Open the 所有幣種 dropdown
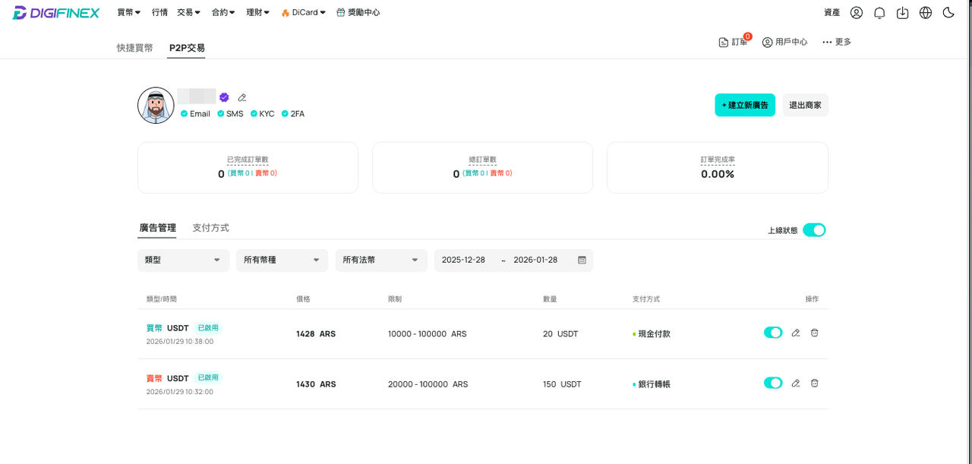 [x=282, y=260]
